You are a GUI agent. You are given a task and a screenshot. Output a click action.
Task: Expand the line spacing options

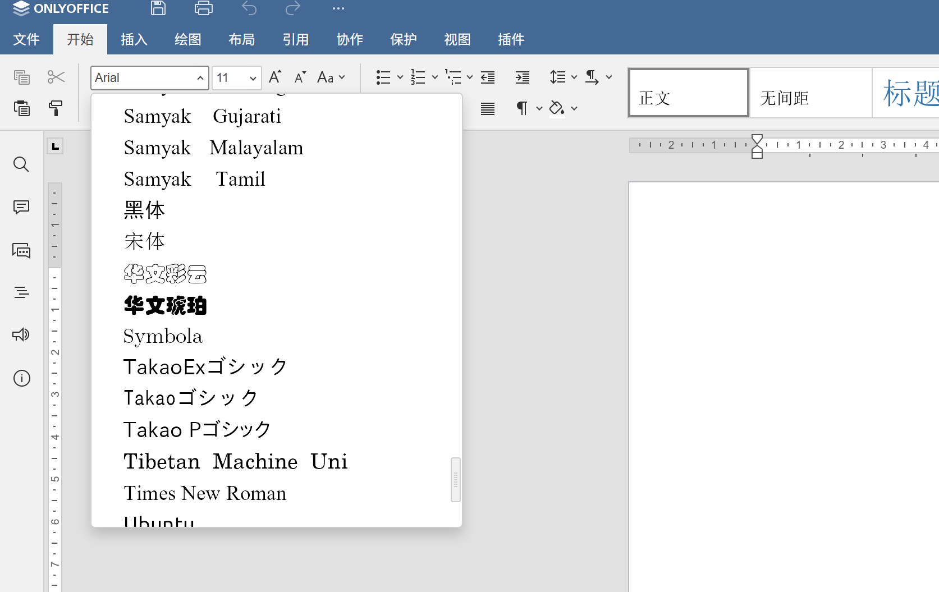click(574, 77)
